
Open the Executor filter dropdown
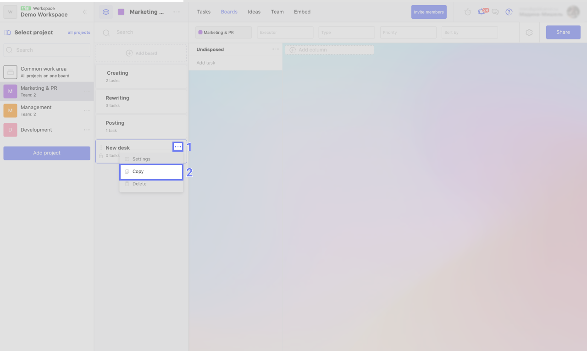tap(285, 33)
